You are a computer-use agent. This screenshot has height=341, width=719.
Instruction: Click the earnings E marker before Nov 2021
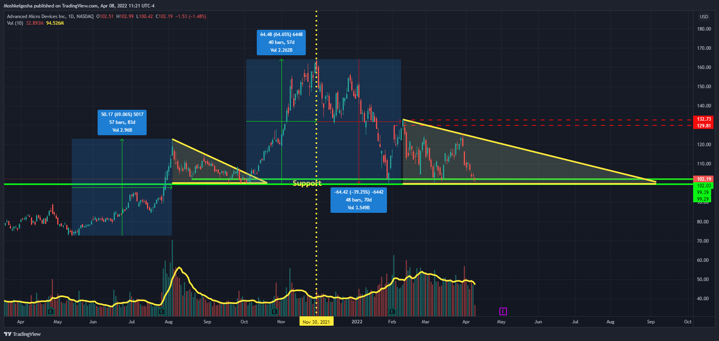click(x=274, y=311)
